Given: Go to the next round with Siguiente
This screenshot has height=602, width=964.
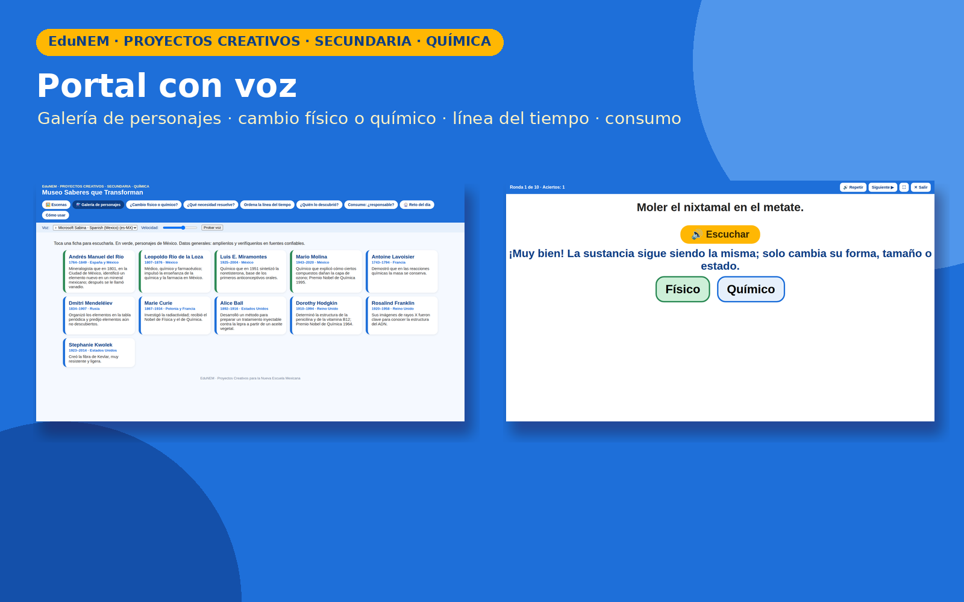Looking at the screenshot, I should 883,187.
